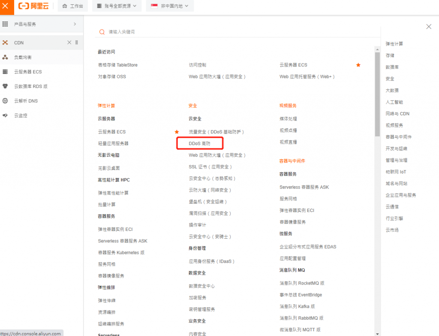Viewport: 439px width, 336px height.
Task: Open 访问控制 recent link
Action: 197,65
